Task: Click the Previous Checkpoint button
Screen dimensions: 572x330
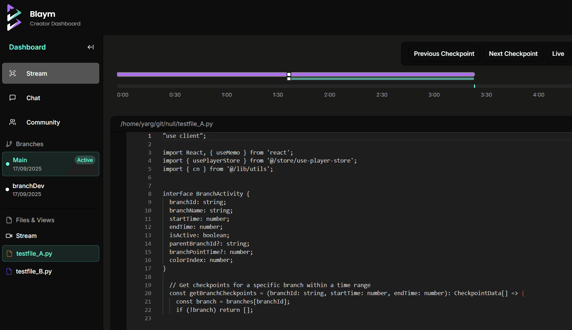Action: (x=444, y=53)
